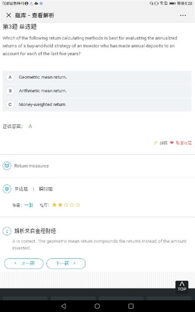This screenshot has height=312, width=195.
Task: Go to the previous question button
Action: 24,263
